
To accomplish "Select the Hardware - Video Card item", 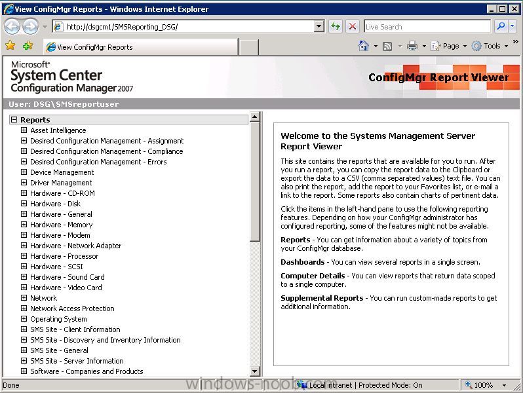I will tap(66, 288).
